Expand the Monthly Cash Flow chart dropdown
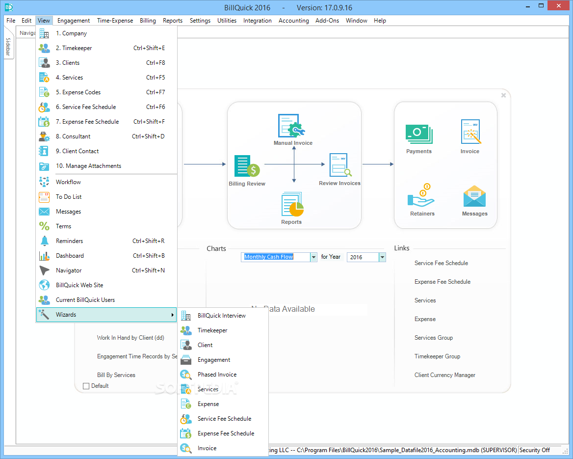The width and height of the screenshot is (573, 459). pyautogui.click(x=313, y=257)
